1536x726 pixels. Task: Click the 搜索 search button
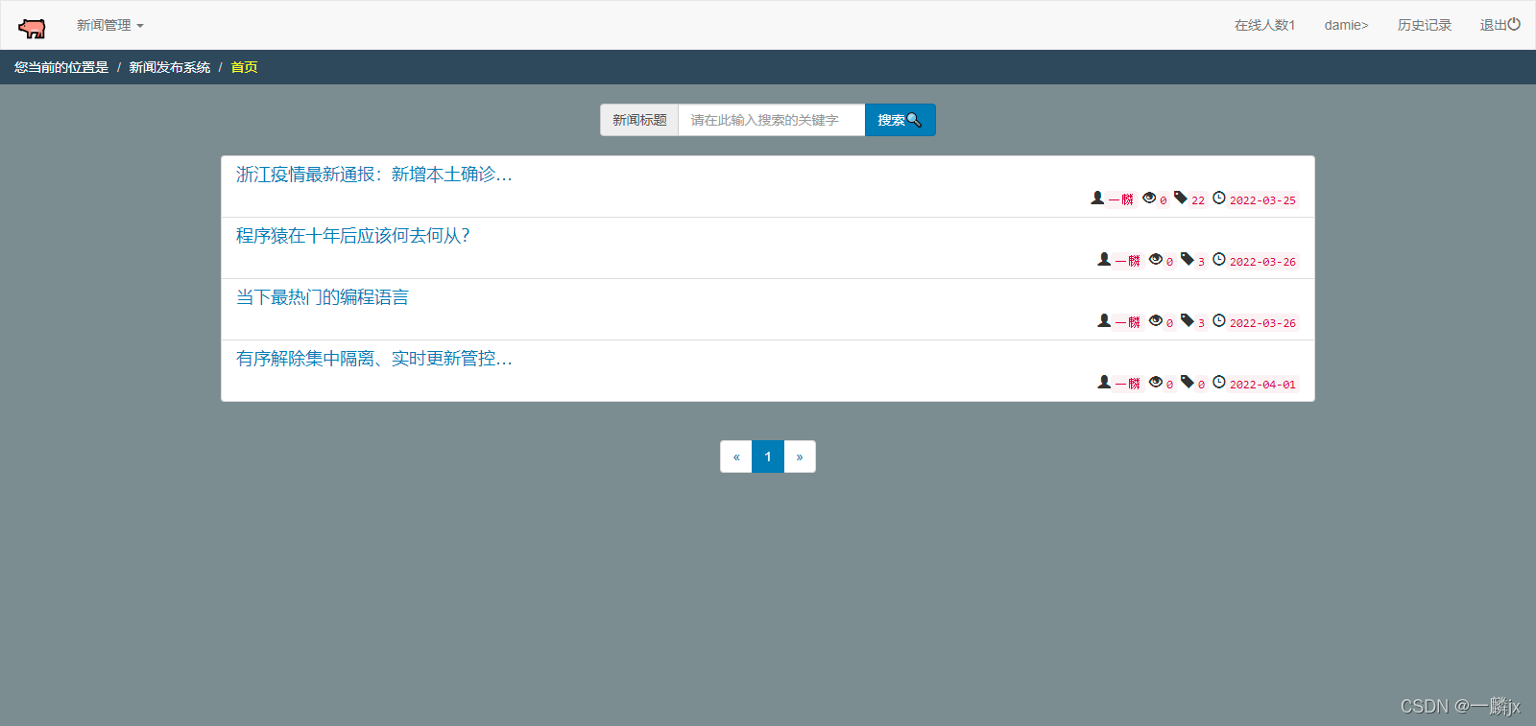(900, 120)
